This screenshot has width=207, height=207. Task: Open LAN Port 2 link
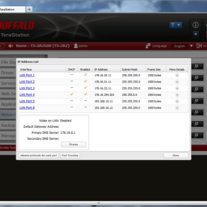click(x=27, y=82)
